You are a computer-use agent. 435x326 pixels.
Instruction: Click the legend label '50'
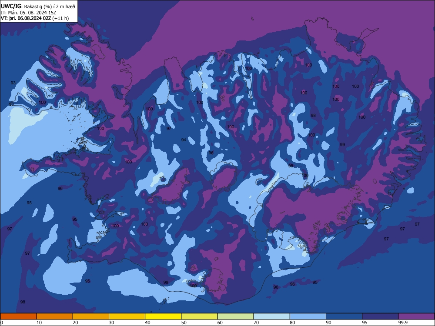184,323
